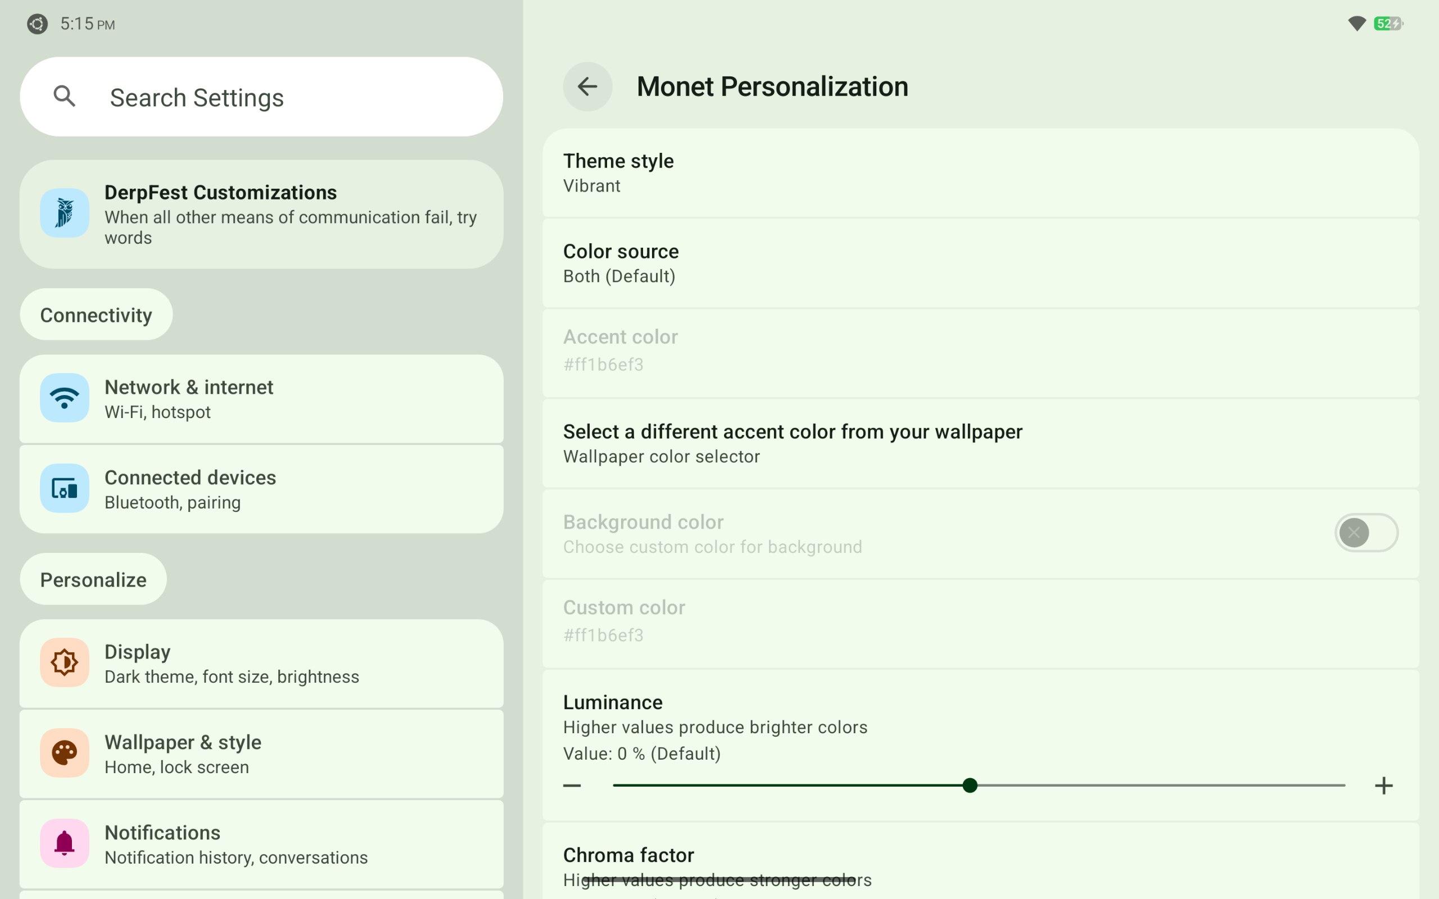Viewport: 1439px width, 899px height.
Task: Select the Personalize category chip
Action: click(x=93, y=579)
